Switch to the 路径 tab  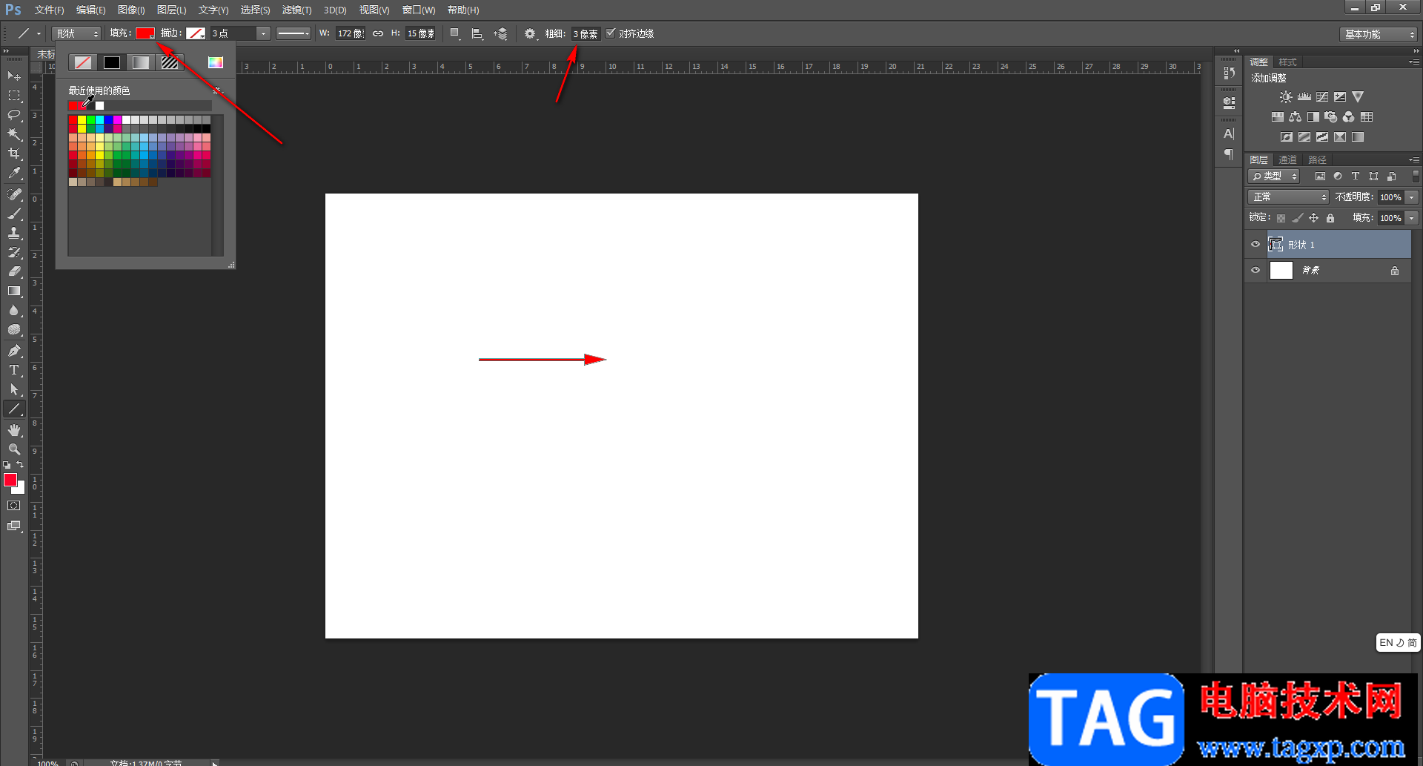(x=1317, y=160)
